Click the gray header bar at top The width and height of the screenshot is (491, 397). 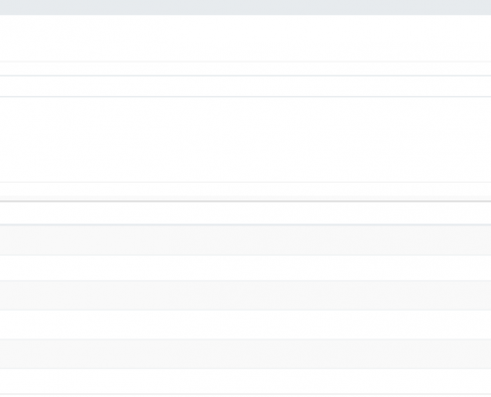pyautogui.click(x=245, y=7)
